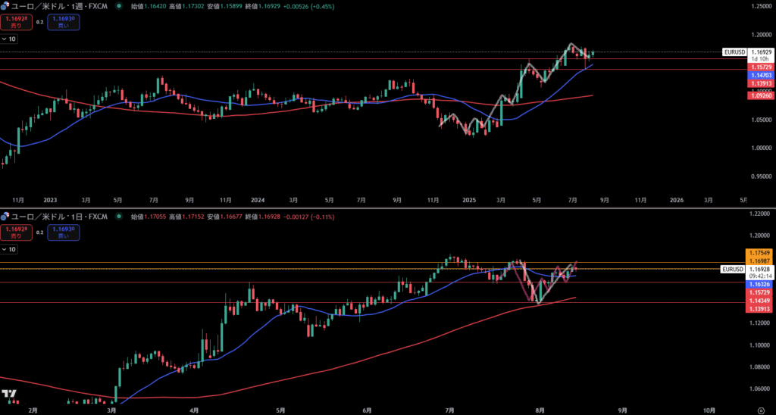Click the daily chart's high value 1.17152
Image resolution: width=776 pixels, height=415 pixels.
(193, 217)
